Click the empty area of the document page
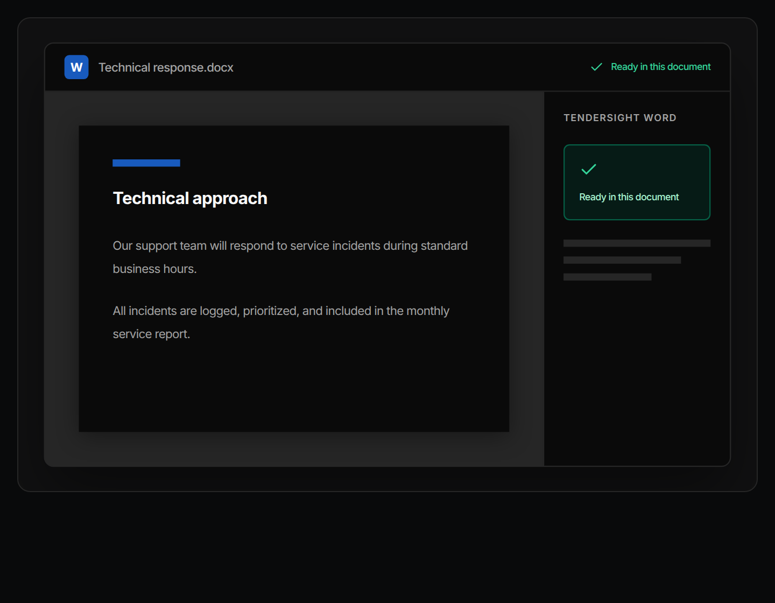Screen dimensions: 775x603 pyautogui.click(x=294, y=388)
